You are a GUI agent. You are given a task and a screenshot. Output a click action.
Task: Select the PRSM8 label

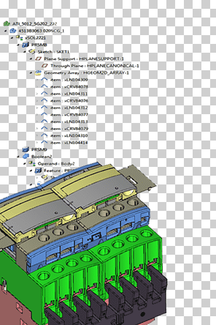pos(39,45)
